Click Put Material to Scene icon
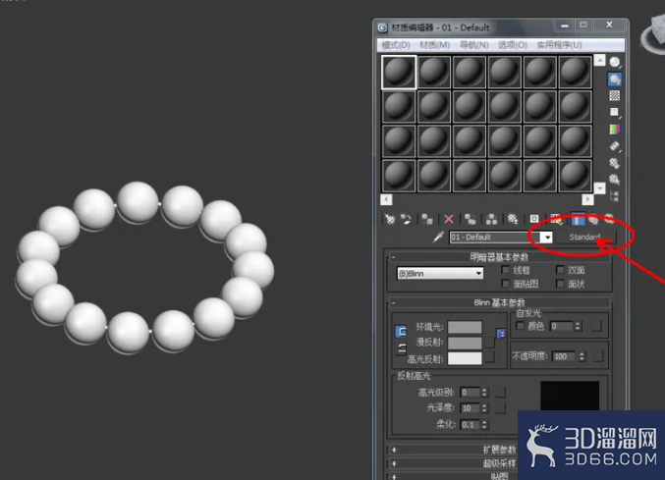 (x=406, y=219)
